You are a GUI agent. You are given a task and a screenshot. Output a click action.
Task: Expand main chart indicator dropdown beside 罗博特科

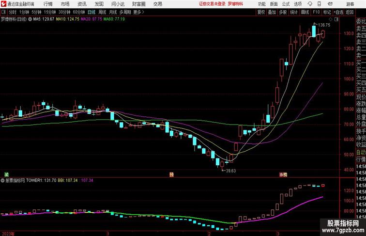30,19
